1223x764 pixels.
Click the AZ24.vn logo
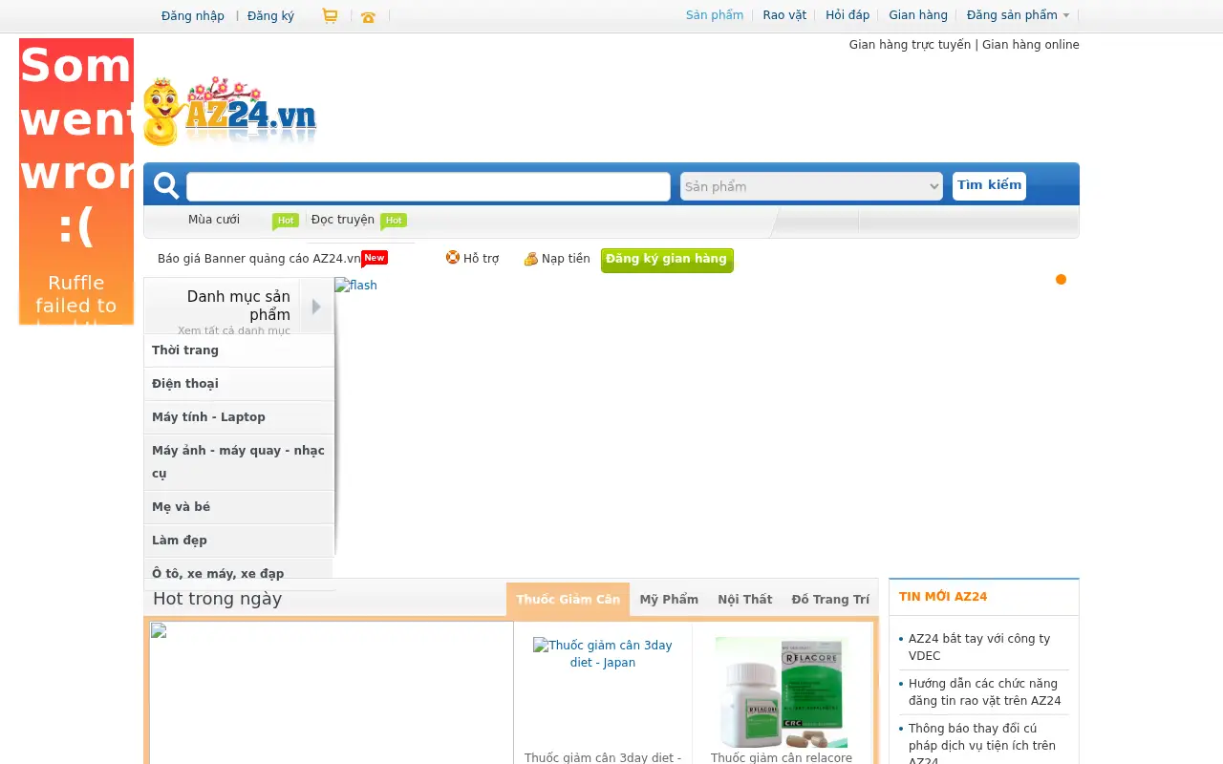pos(230,111)
